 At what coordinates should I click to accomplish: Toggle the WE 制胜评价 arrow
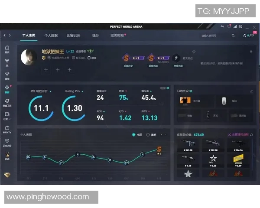50,91
